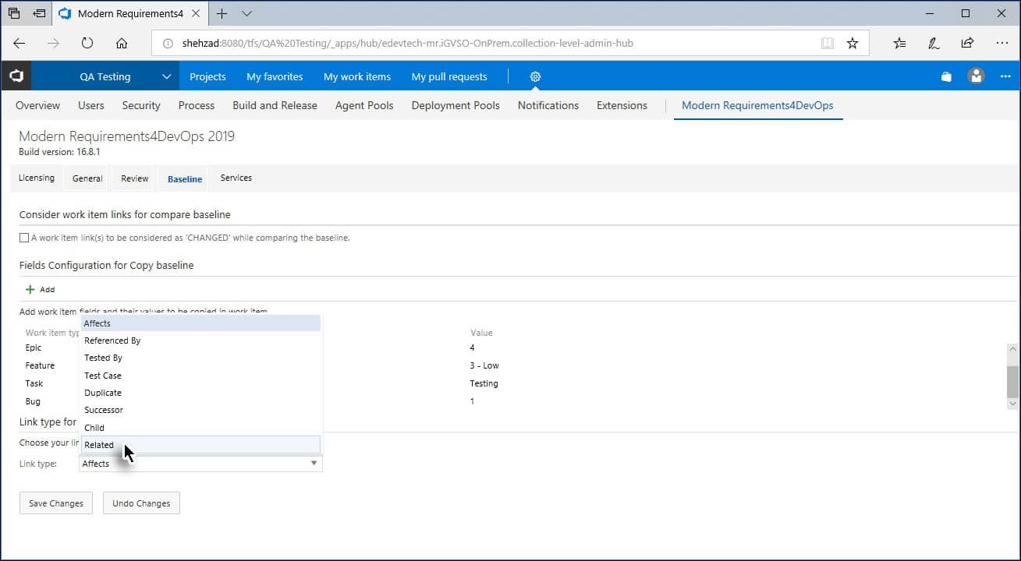The width and height of the screenshot is (1021, 561).
Task: Refresh the page using reload icon
Action: pos(87,44)
